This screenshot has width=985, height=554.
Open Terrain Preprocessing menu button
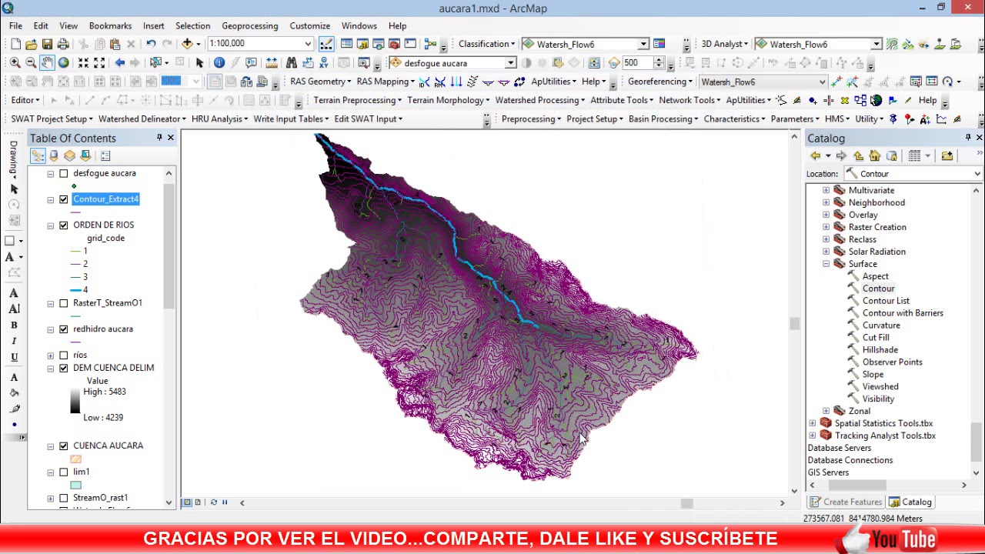point(357,100)
